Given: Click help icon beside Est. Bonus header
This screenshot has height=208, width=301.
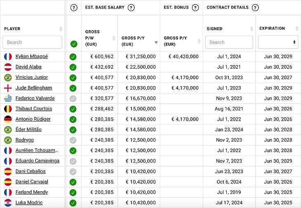Looking at the screenshot, I should click(195, 7).
